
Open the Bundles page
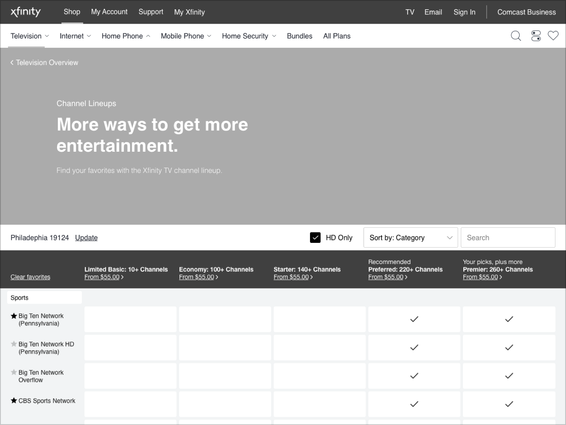tap(299, 36)
